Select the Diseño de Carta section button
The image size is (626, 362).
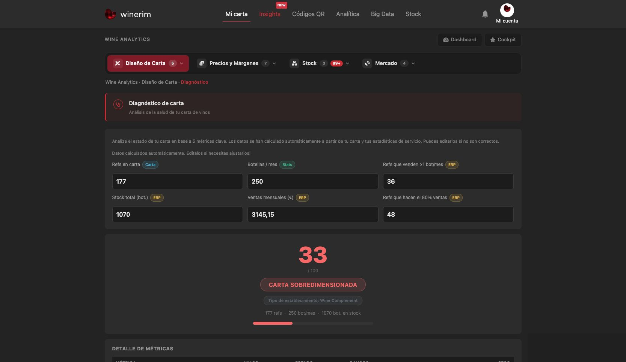tap(148, 63)
